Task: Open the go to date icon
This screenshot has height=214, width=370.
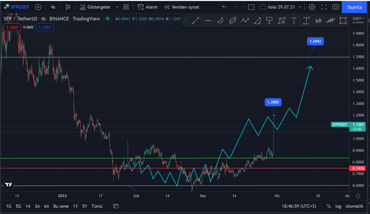Action: coord(116,206)
